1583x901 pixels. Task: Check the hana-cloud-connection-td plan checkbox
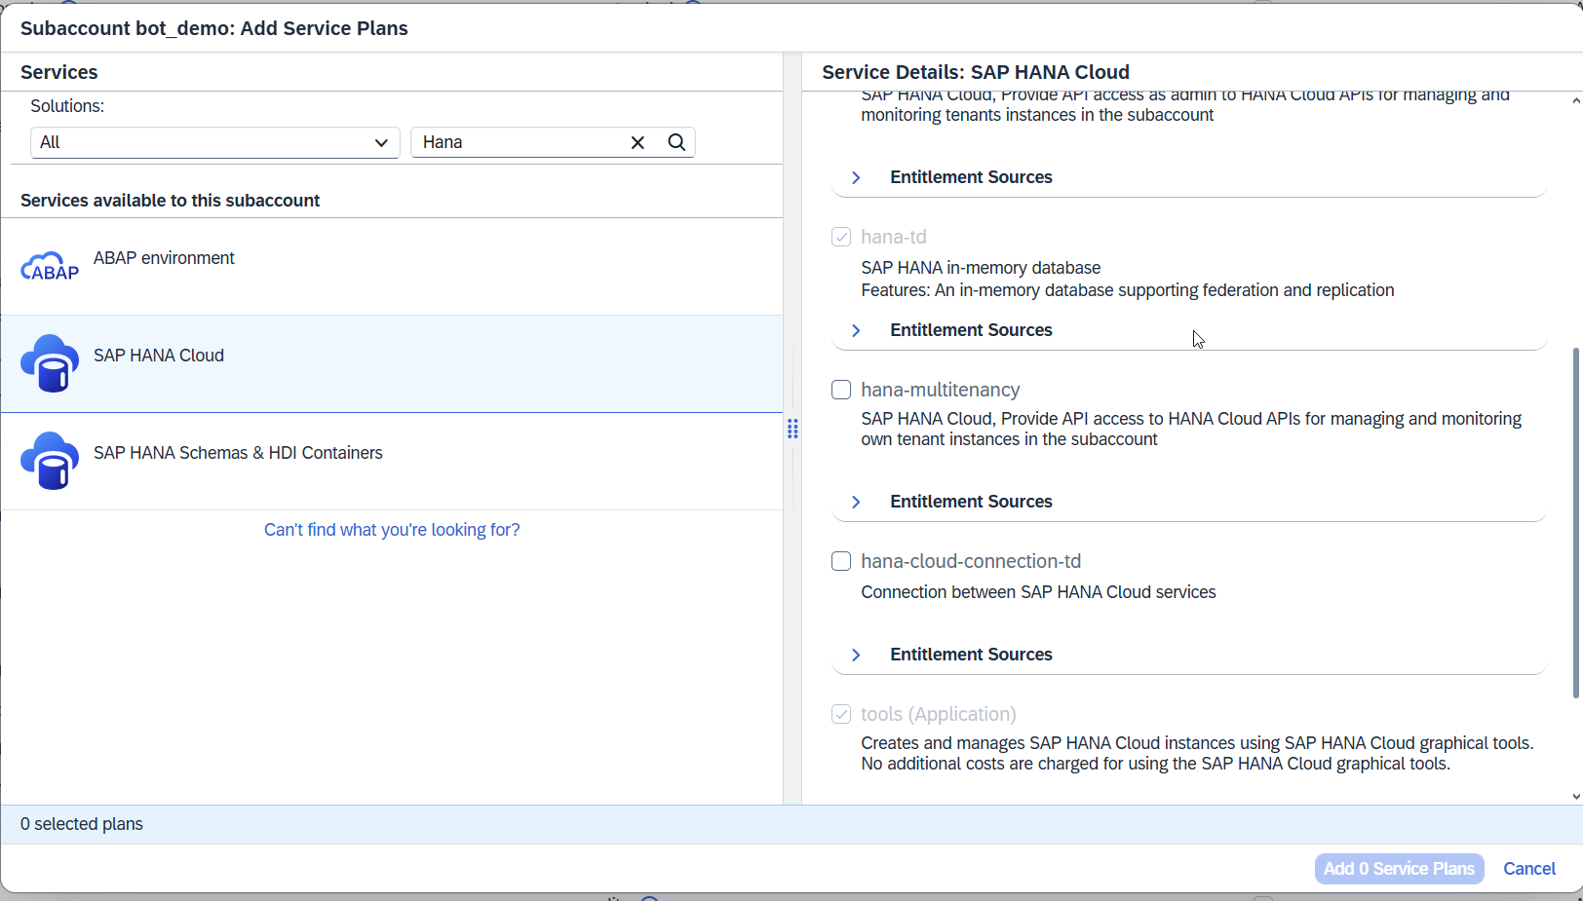click(x=841, y=561)
